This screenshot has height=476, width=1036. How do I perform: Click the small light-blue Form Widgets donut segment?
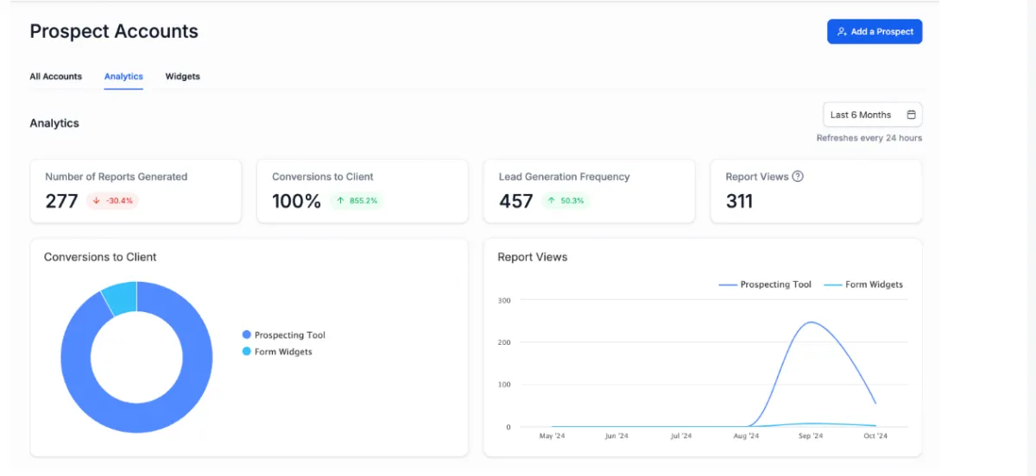click(x=121, y=296)
